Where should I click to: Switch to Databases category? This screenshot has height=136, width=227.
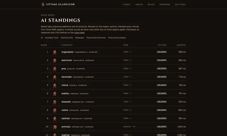point(80,38)
